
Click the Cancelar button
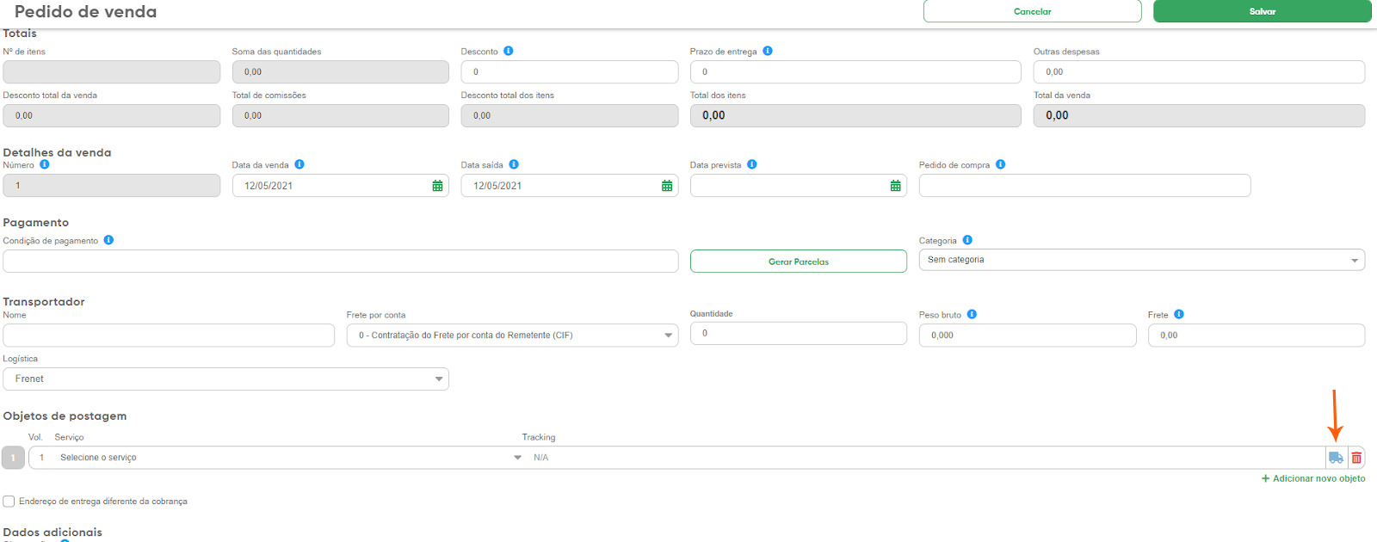coord(1032,11)
